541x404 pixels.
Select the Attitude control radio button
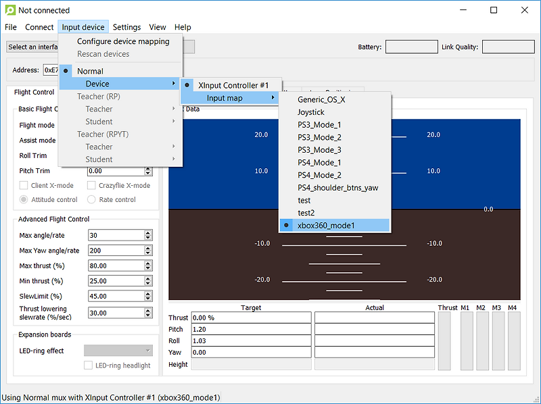[x=24, y=199]
